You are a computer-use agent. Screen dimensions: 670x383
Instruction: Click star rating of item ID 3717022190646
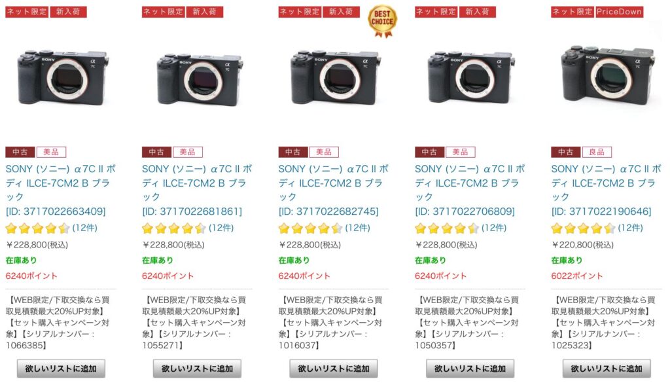click(583, 228)
